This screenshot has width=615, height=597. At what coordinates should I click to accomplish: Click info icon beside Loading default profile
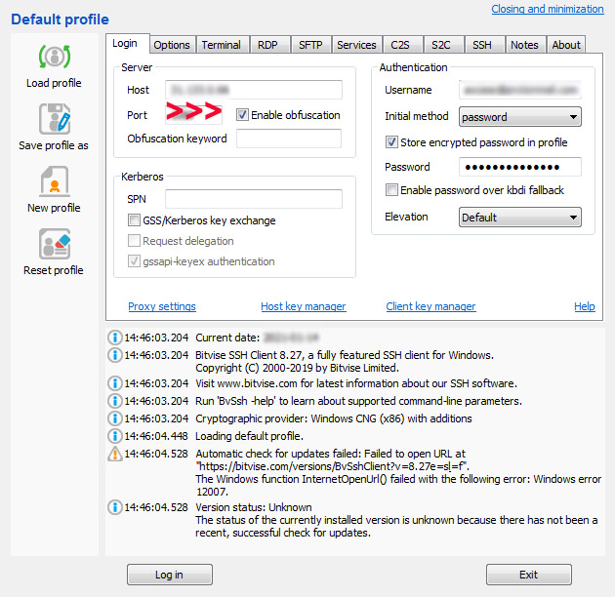point(115,436)
